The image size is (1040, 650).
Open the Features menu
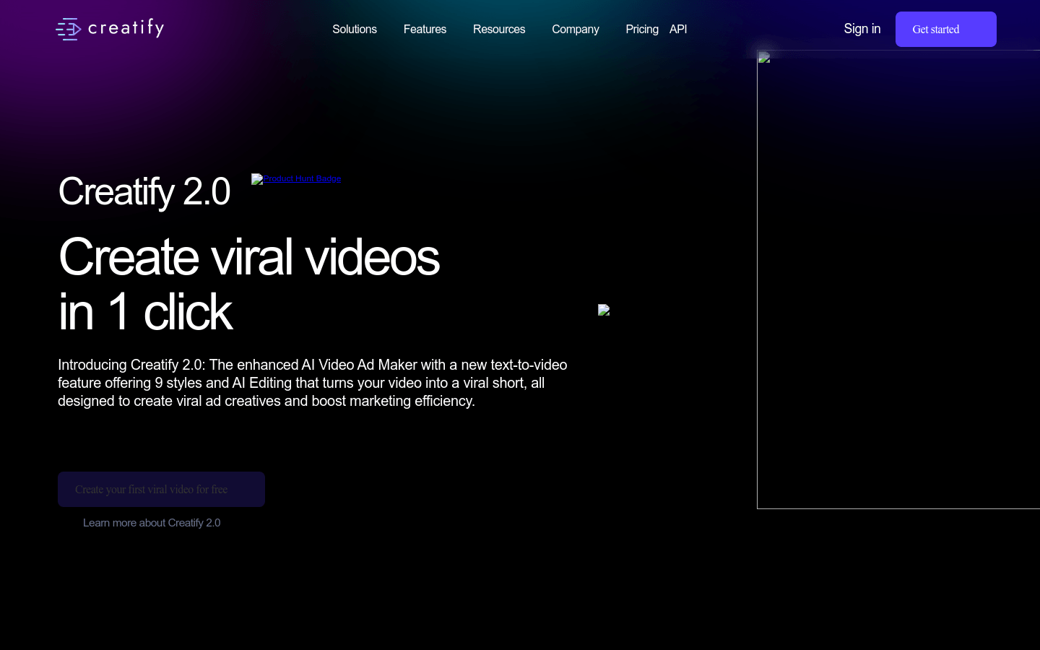425,29
